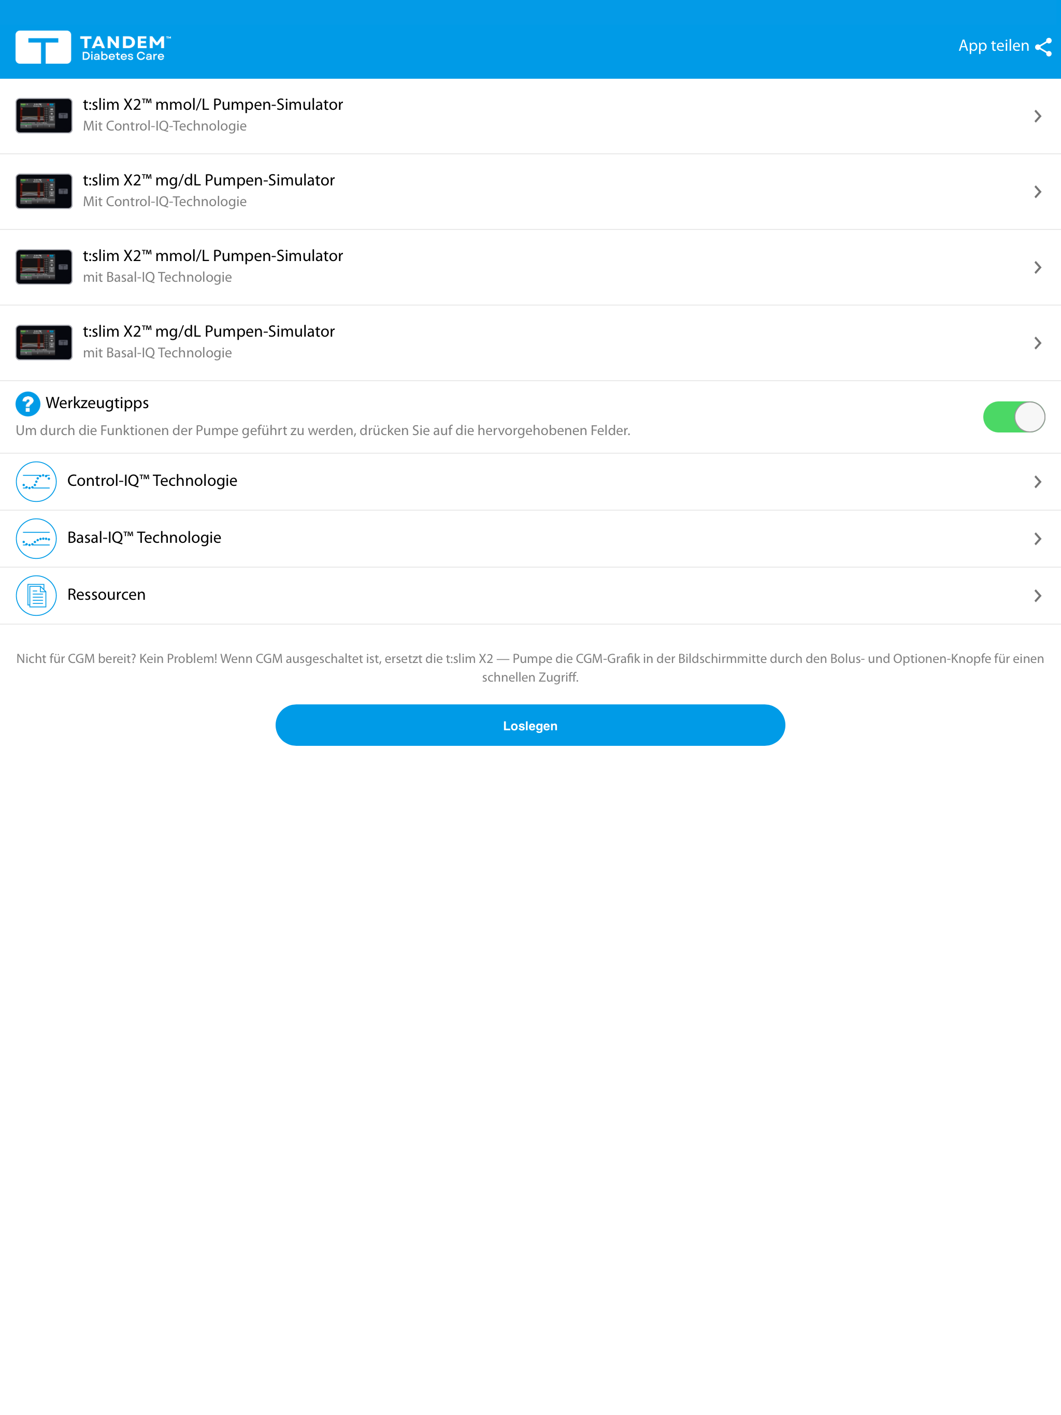This screenshot has width=1061, height=1415.
Task: Open t:slim X2 mmol/L Control-IQ simulator entry
Action: pyautogui.click(x=530, y=116)
